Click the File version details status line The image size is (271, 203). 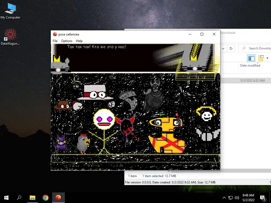coord(170,182)
